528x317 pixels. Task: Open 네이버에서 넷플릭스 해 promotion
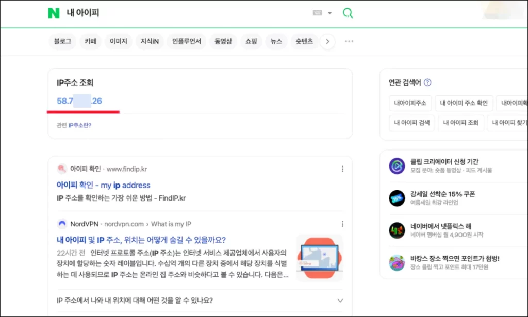coord(440,226)
